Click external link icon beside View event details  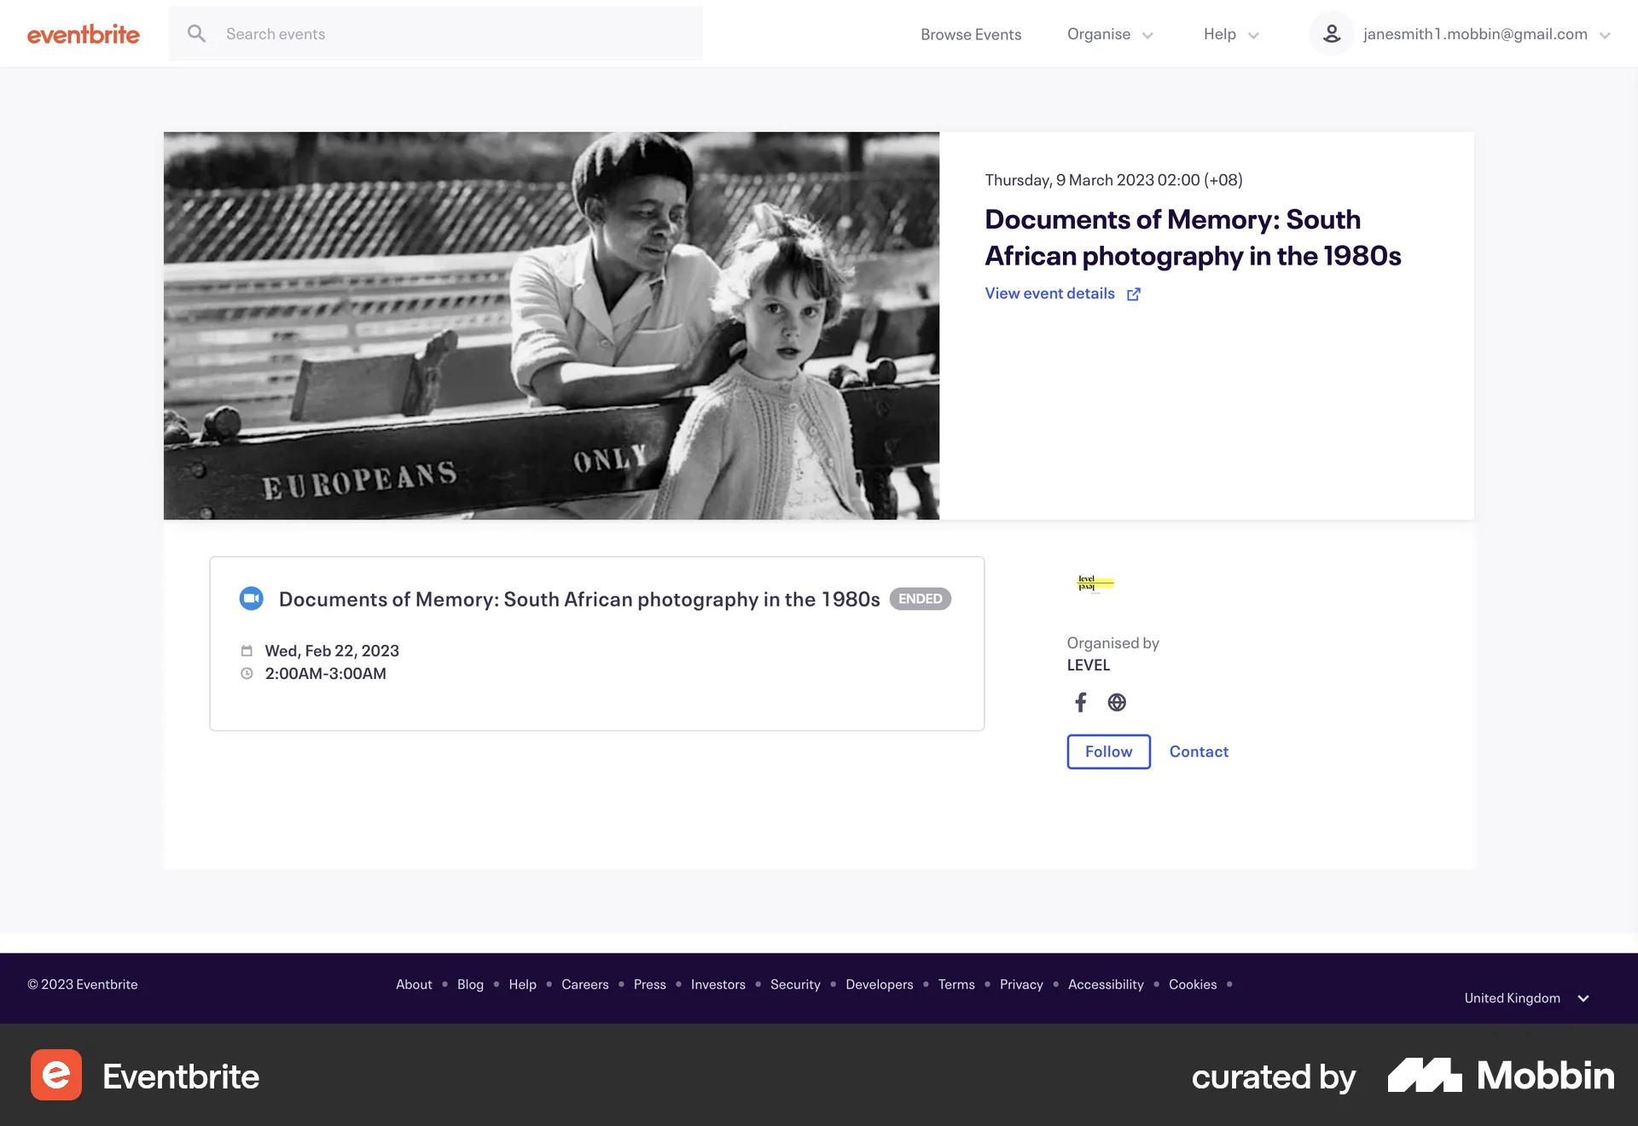pyautogui.click(x=1134, y=294)
